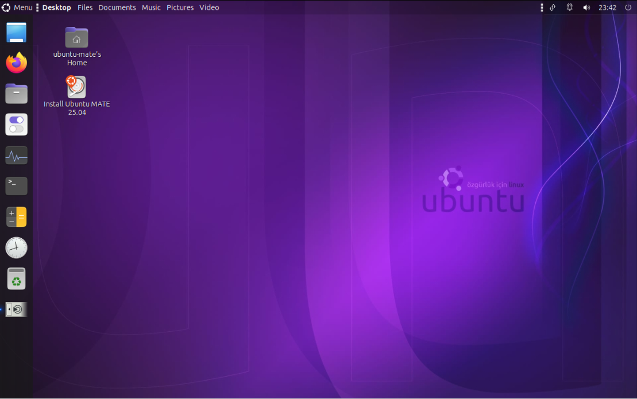Viewport: 637px width, 399px height.
Task: Open the volume speaker indicator
Action: (x=586, y=7)
